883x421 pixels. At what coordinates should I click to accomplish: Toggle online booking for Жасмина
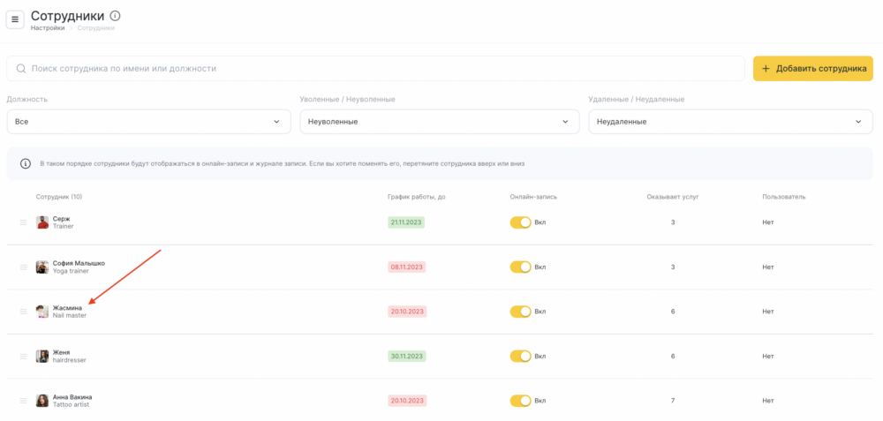coord(520,312)
